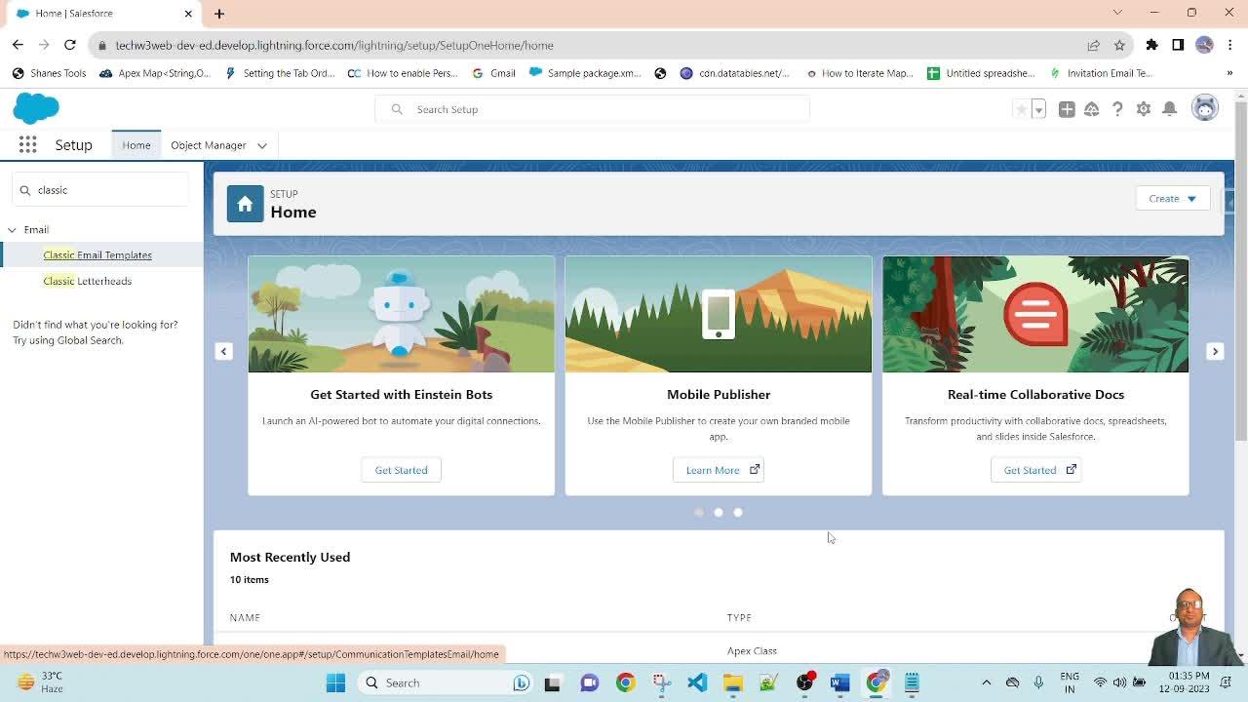This screenshot has height=702, width=1248.
Task: Show more bookmarks overflow chevron
Action: tap(1231, 73)
